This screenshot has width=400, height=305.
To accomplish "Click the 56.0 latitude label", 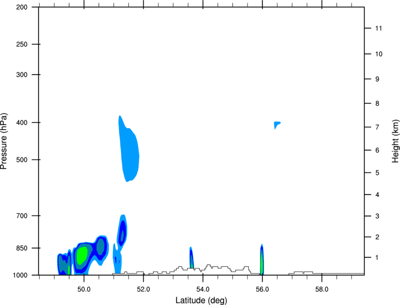I will coord(262,290).
